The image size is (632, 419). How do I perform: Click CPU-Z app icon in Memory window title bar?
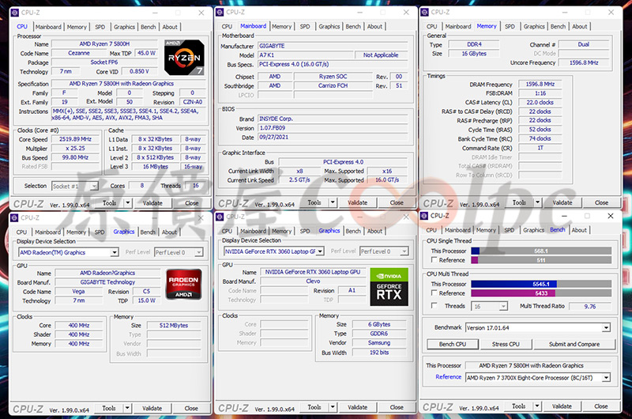[x=424, y=13]
